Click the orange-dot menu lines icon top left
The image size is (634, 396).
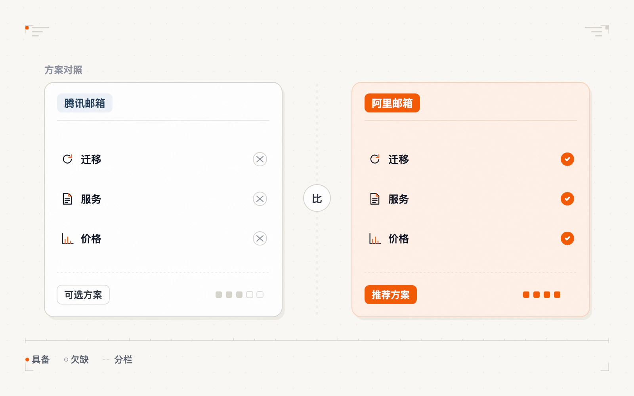point(37,31)
